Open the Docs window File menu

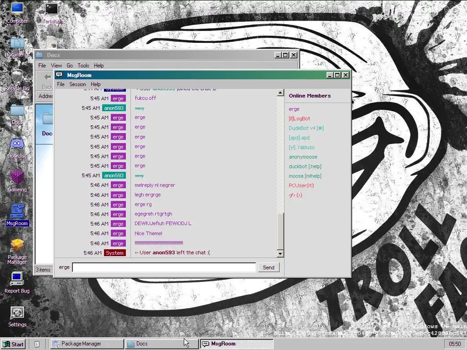pyautogui.click(x=42, y=66)
